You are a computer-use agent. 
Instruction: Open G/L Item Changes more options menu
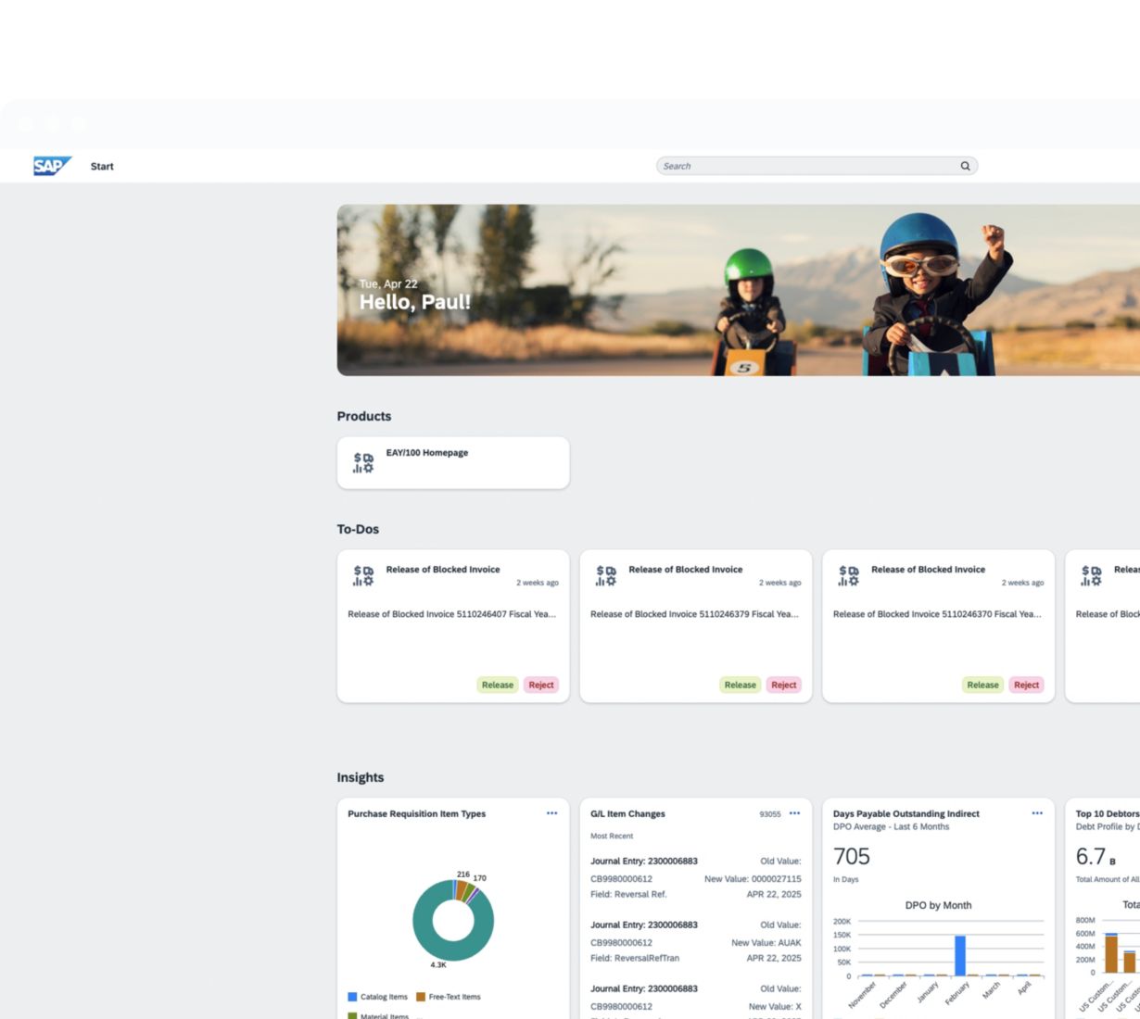click(794, 813)
